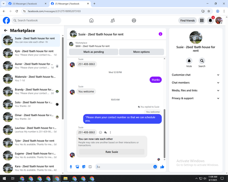Search in conversation with the magnifier icon
228x182 pixels.
(202, 61)
